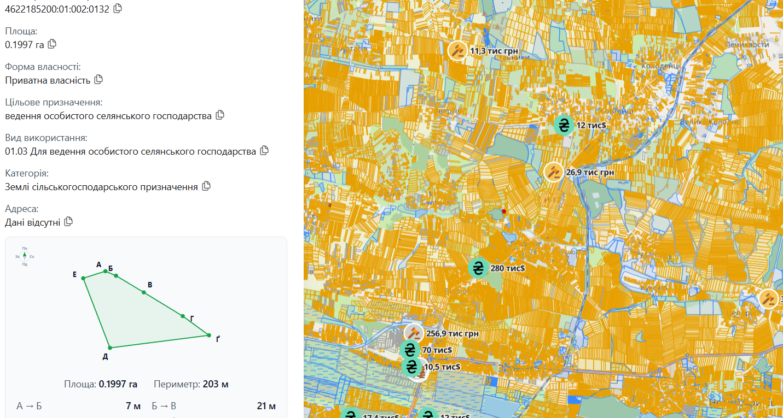
Task: Click the 01.03 Для ведення особистого селянського господарства text
Action: (130, 151)
